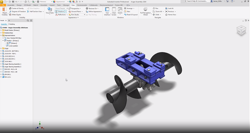The width and height of the screenshot is (250, 133).
Task: Click Look At tool
Action: click(x=169, y=9)
